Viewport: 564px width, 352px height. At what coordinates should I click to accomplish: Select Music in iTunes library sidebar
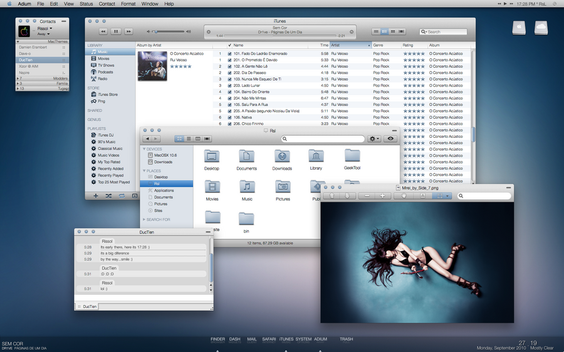(110, 52)
